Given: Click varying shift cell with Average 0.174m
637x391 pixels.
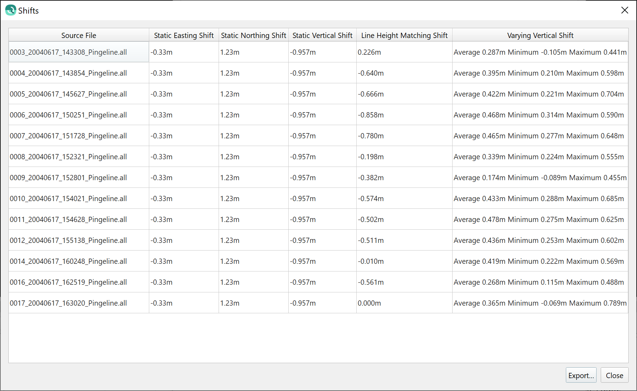Looking at the screenshot, I should click(540, 178).
